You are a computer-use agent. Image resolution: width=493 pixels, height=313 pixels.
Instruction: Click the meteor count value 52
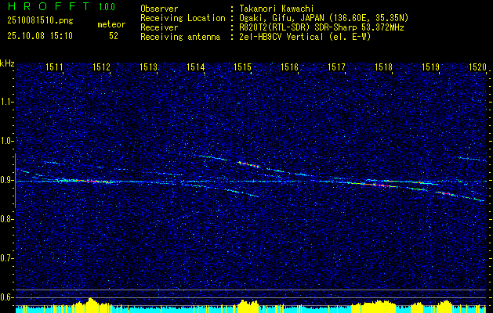pos(114,36)
